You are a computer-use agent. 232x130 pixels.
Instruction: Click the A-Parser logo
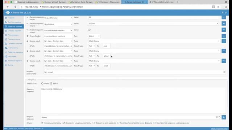[x=8, y=13]
